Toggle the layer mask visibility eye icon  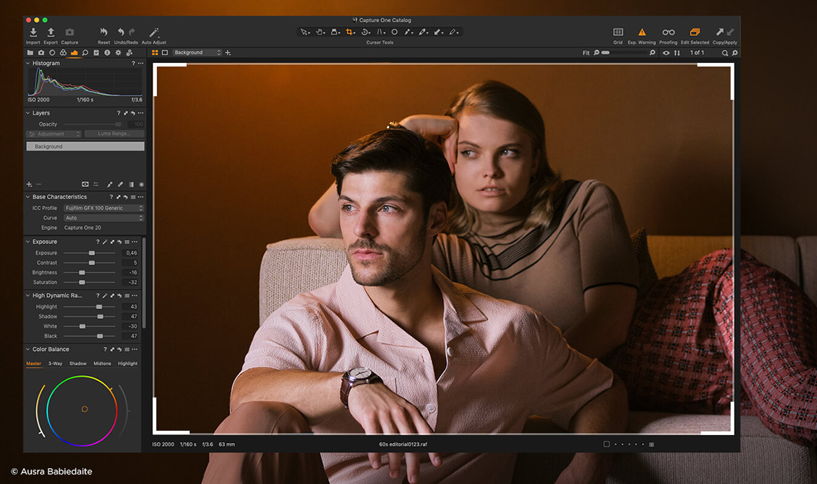(85, 185)
